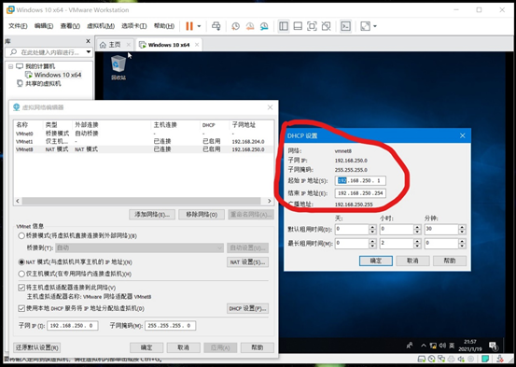This screenshot has width=516, height=367.
Task: Open the message log teal note icon
Action: click(x=485, y=359)
